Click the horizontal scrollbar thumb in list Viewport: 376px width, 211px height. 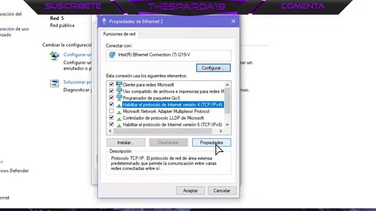(163, 131)
